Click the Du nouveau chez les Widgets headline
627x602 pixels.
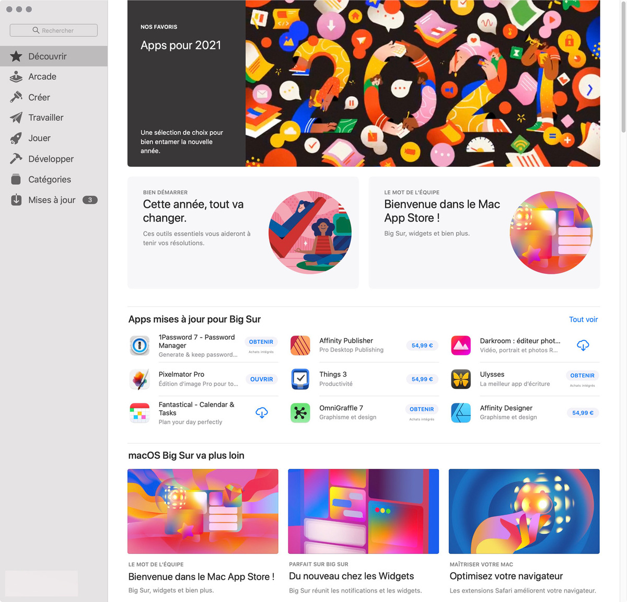[351, 576]
